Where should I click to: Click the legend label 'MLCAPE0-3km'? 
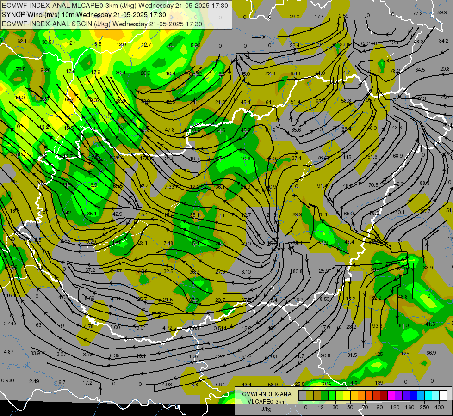(267, 402)
